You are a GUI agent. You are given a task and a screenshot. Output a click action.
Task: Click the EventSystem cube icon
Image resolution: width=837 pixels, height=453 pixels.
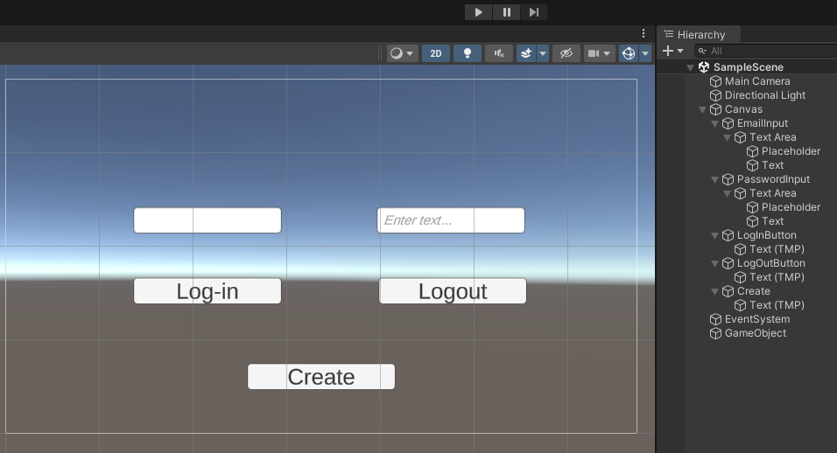click(x=716, y=319)
